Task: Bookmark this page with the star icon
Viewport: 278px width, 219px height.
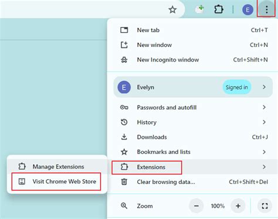Action: pyautogui.click(x=172, y=9)
